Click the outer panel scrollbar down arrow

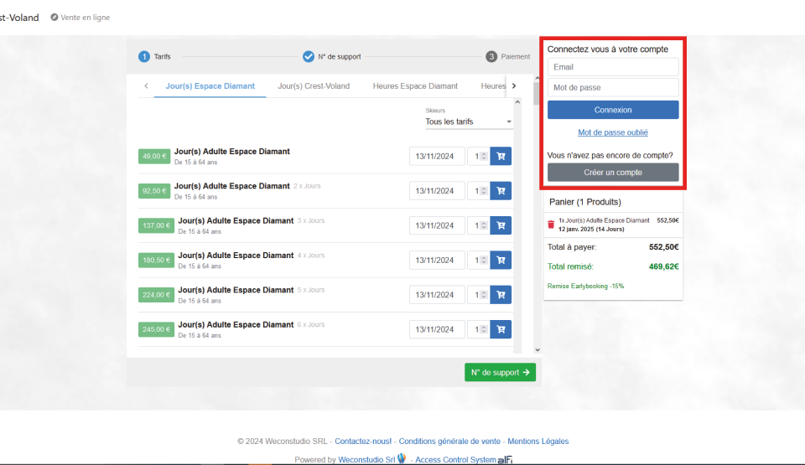pyautogui.click(x=538, y=350)
